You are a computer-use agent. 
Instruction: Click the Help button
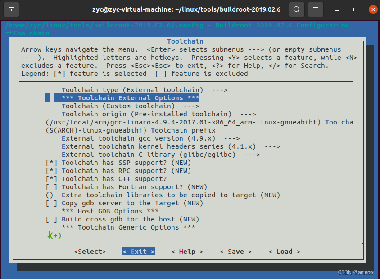pyautogui.click(x=187, y=252)
